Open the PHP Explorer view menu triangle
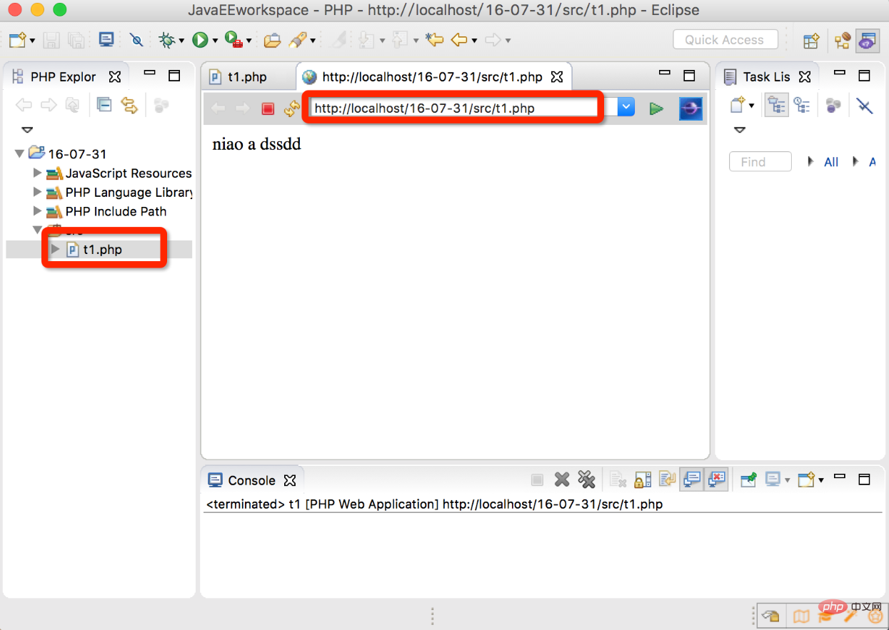The width and height of the screenshot is (889, 630). tap(26, 130)
